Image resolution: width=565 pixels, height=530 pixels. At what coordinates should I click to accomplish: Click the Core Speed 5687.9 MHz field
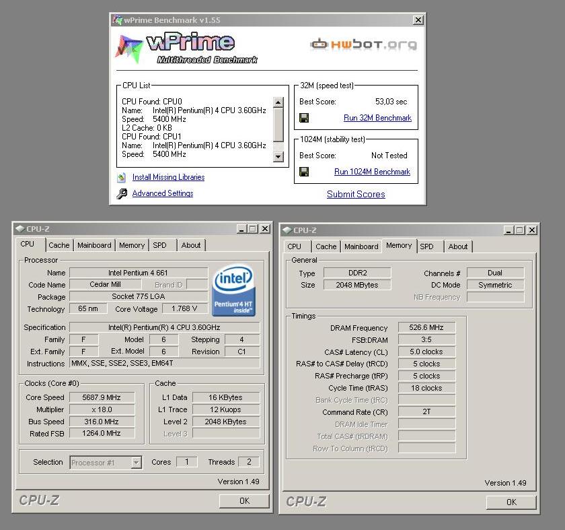click(102, 397)
